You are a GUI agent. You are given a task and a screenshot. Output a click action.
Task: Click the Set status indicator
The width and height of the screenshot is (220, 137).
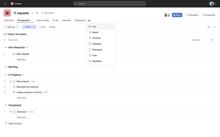coord(48,13)
